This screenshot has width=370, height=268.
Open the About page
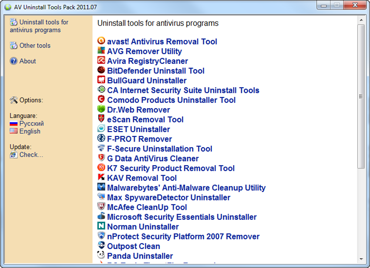point(28,61)
